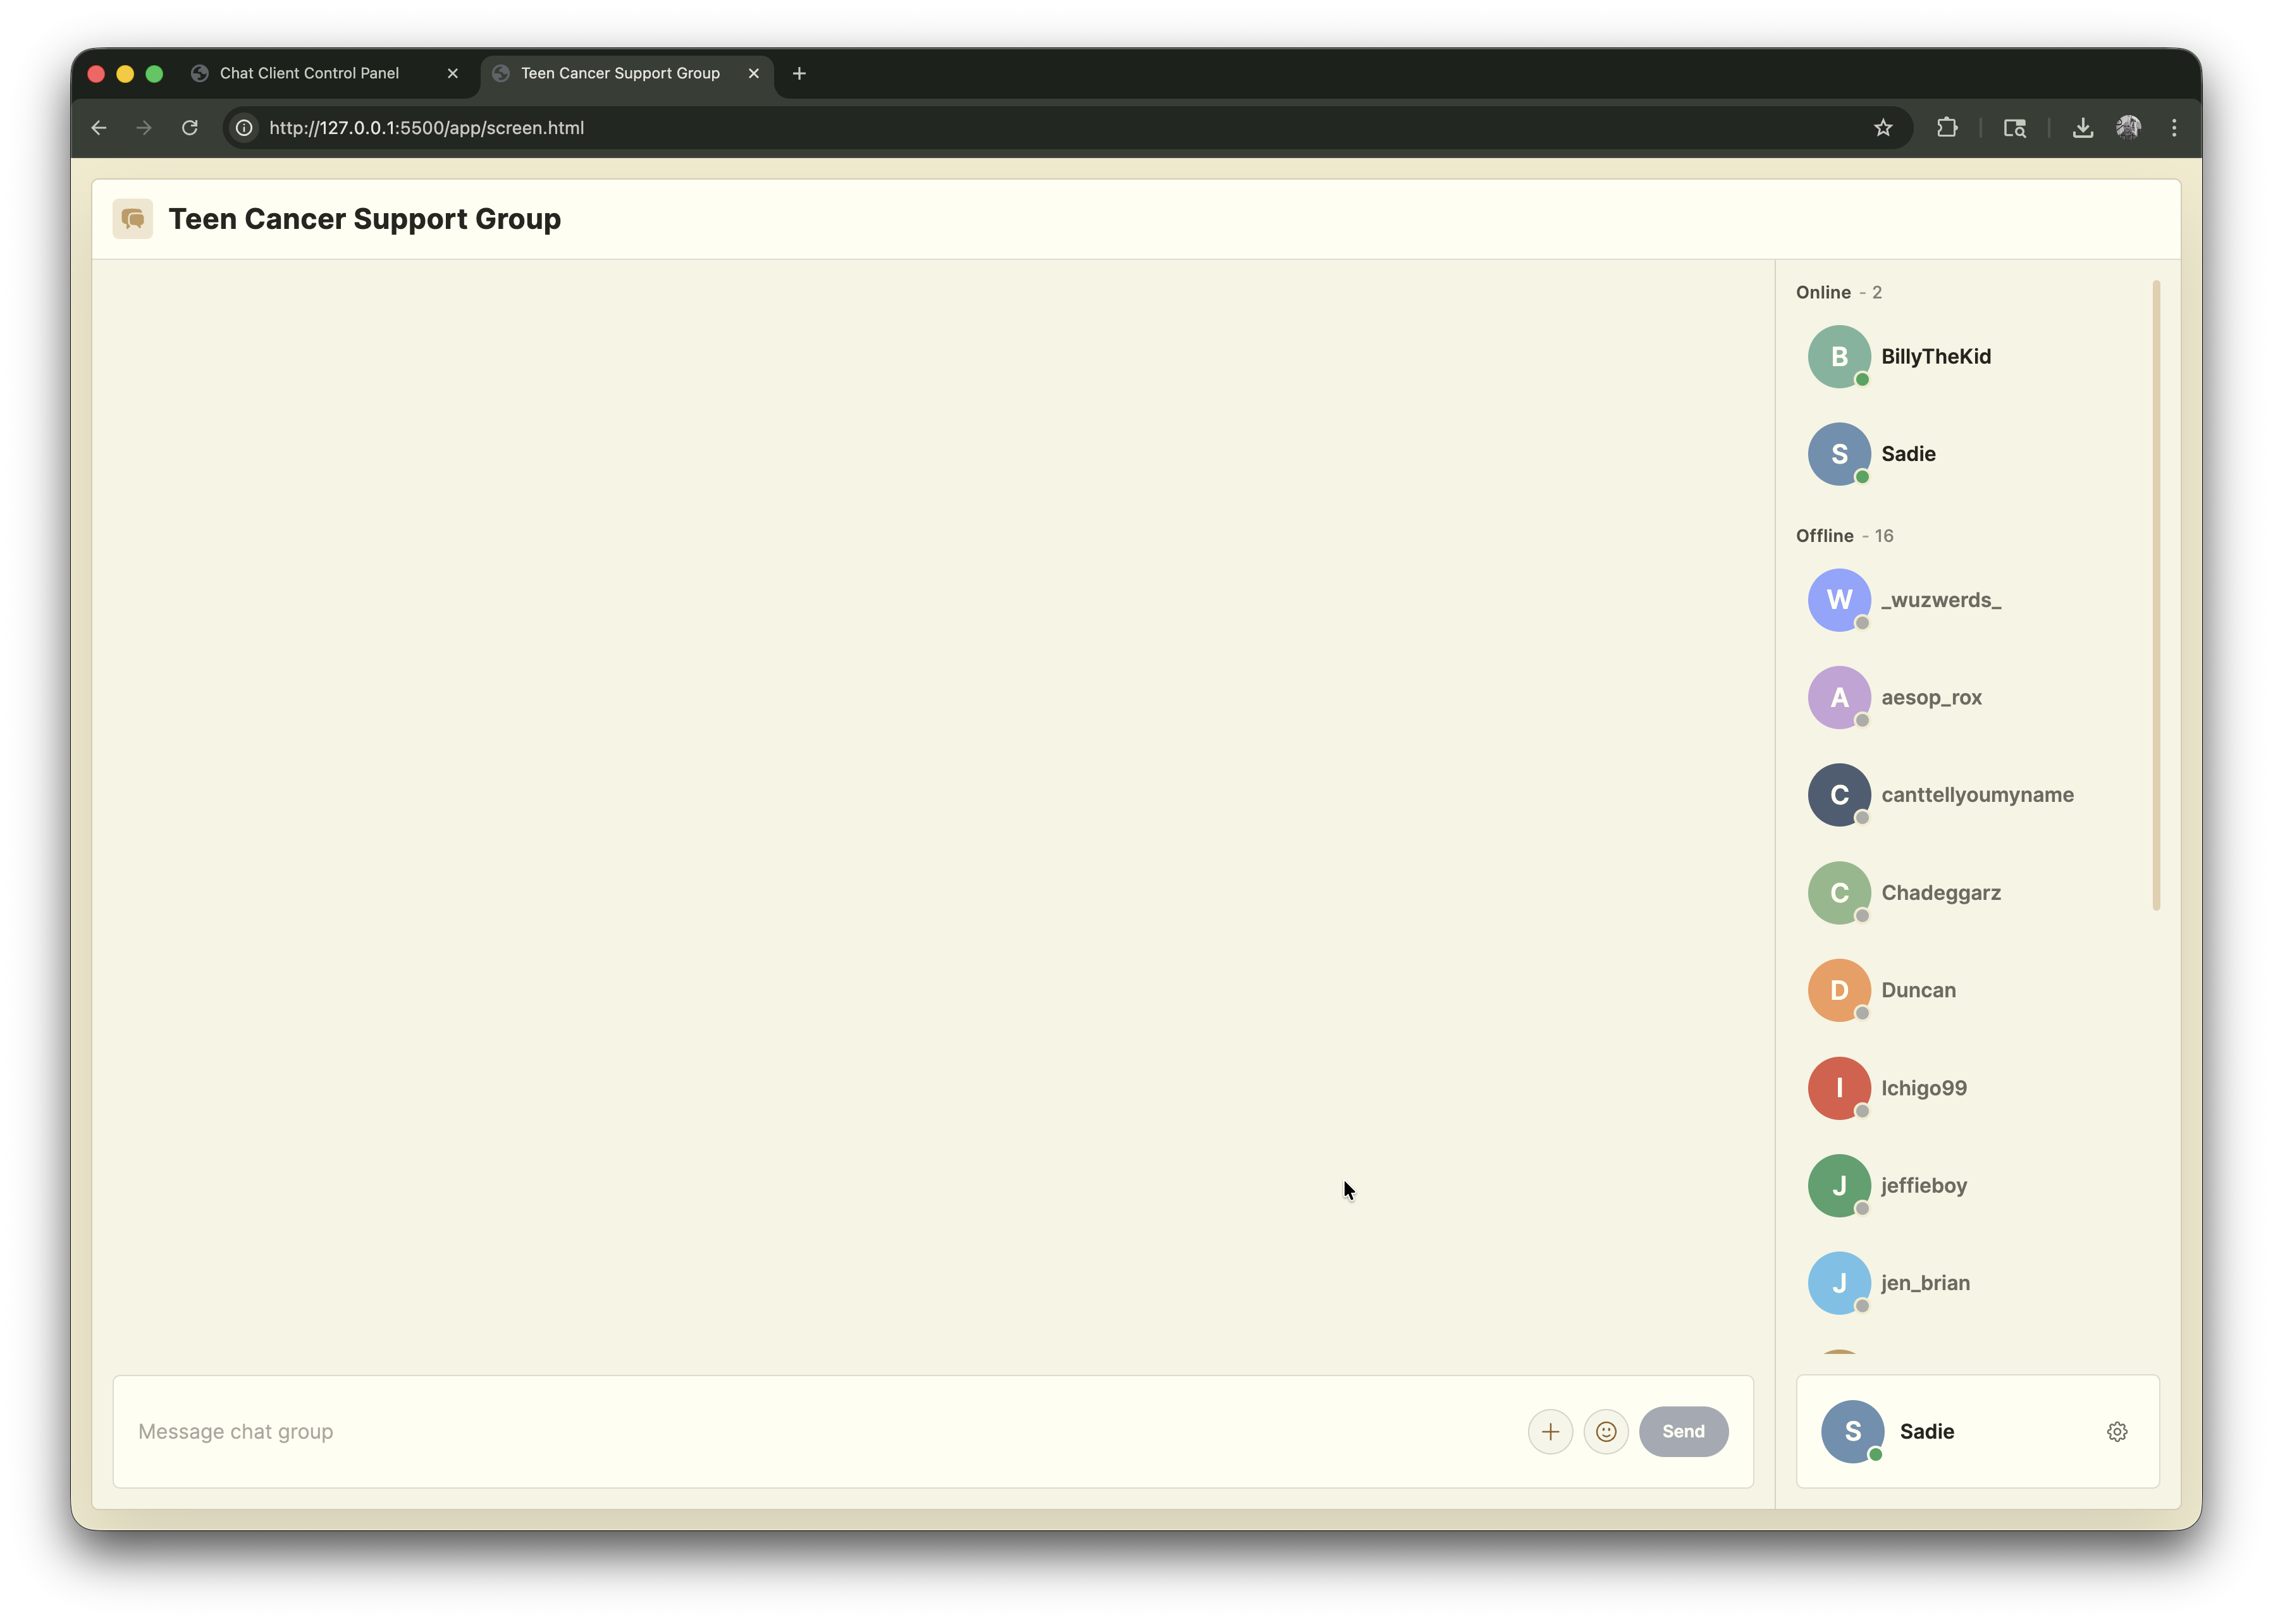Click the forward navigation arrow
The image size is (2273, 1624).
click(143, 127)
